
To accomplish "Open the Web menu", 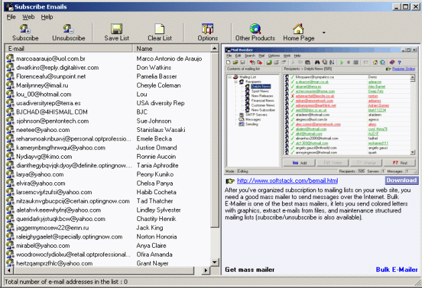I will pyautogui.click(x=29, y=16).
